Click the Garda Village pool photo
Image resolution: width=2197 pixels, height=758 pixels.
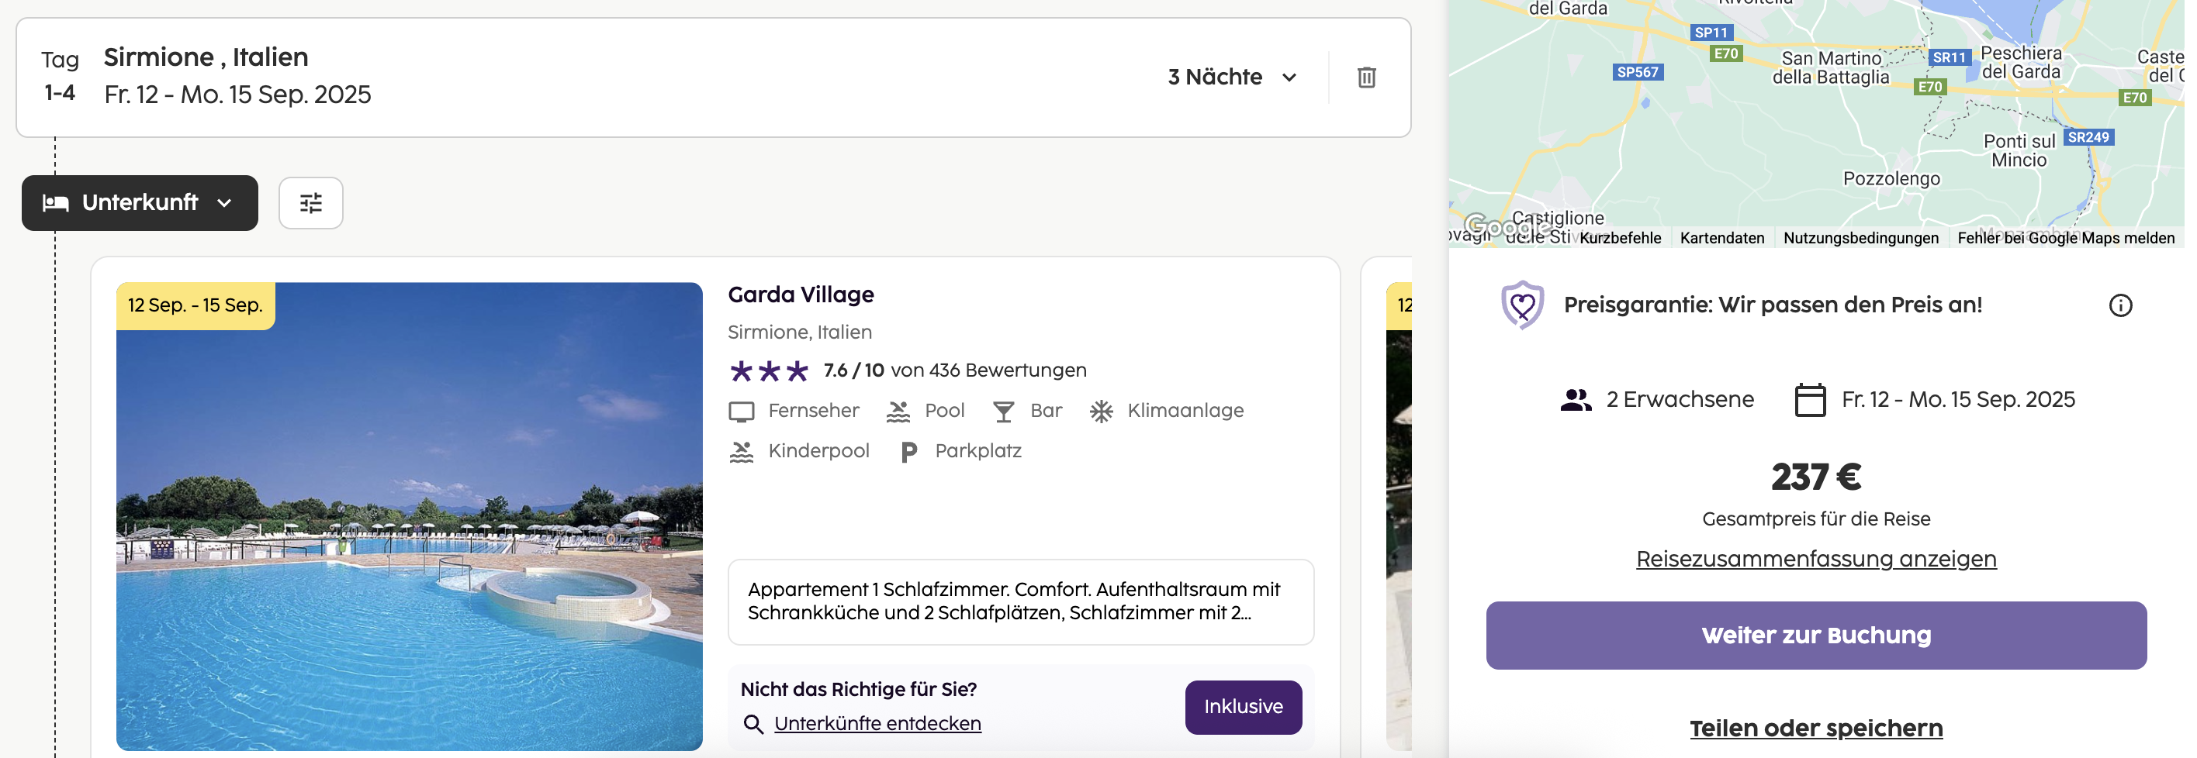pyautogui.click(x=410, y=516)
